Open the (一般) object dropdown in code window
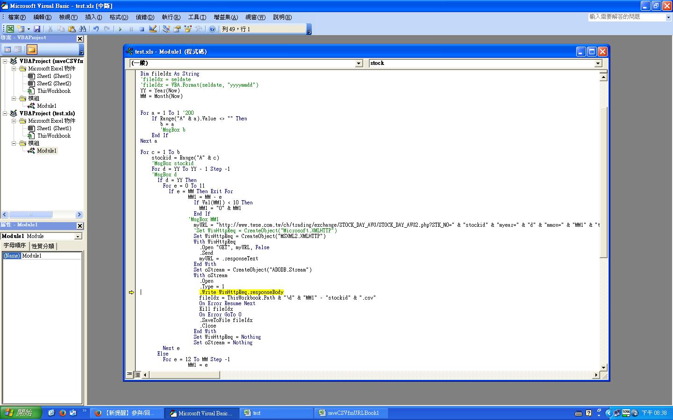Image resolution: width=673 pixels, height=420 pixels. 359,63
